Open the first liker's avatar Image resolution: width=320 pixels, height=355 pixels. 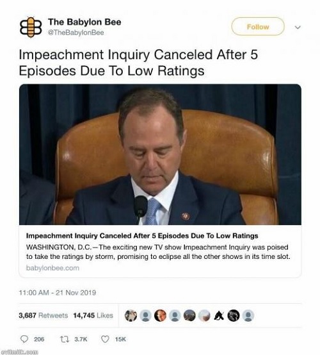[131, 315]
